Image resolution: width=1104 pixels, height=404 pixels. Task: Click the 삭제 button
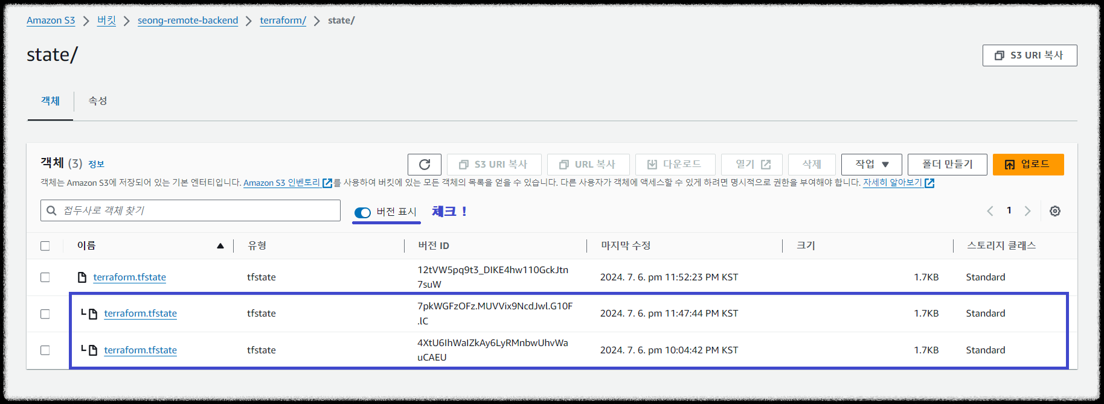point(812,165)
